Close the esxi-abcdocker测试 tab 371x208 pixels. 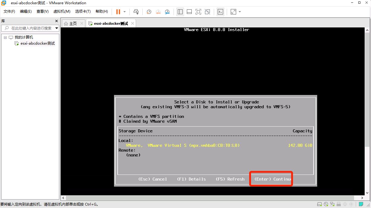[x=132, y=24]
